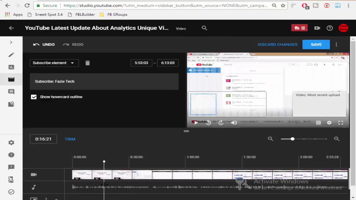
Task: Discard changes to the video
Action: [277, 44]
